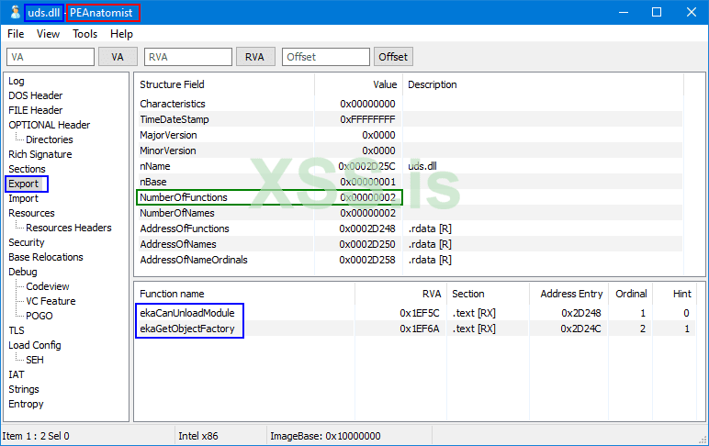Select Entropy in the tree
Screen dimensions: 709x446
[27, 404]
